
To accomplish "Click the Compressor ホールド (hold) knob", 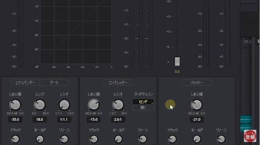I will point(118,139).
